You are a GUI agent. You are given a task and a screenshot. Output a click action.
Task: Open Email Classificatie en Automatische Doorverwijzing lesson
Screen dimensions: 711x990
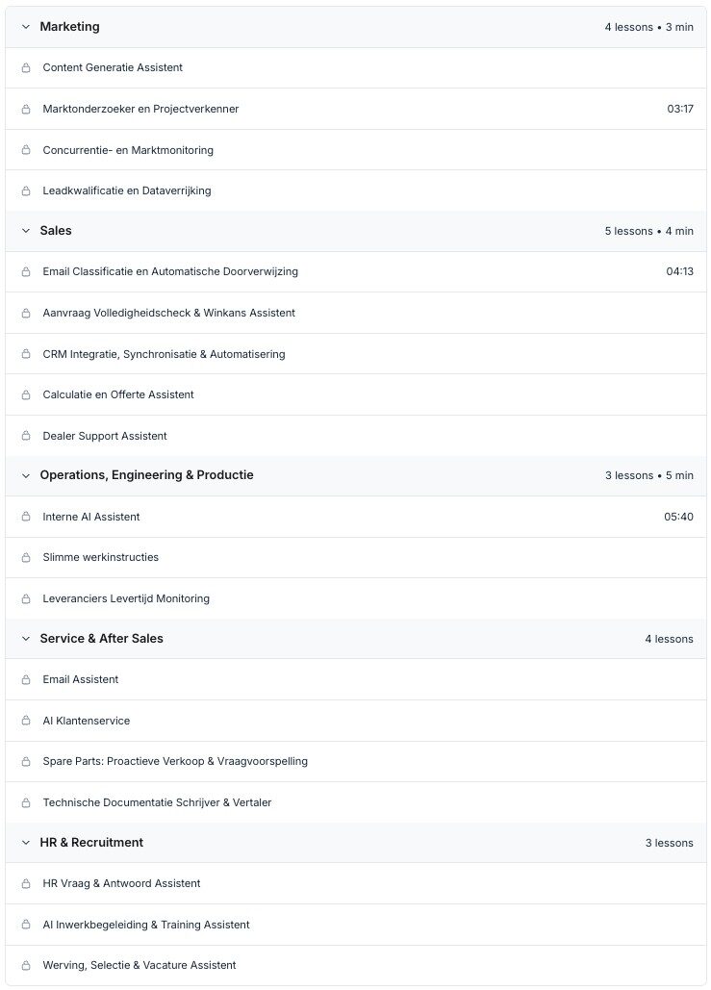pos(170,271)
